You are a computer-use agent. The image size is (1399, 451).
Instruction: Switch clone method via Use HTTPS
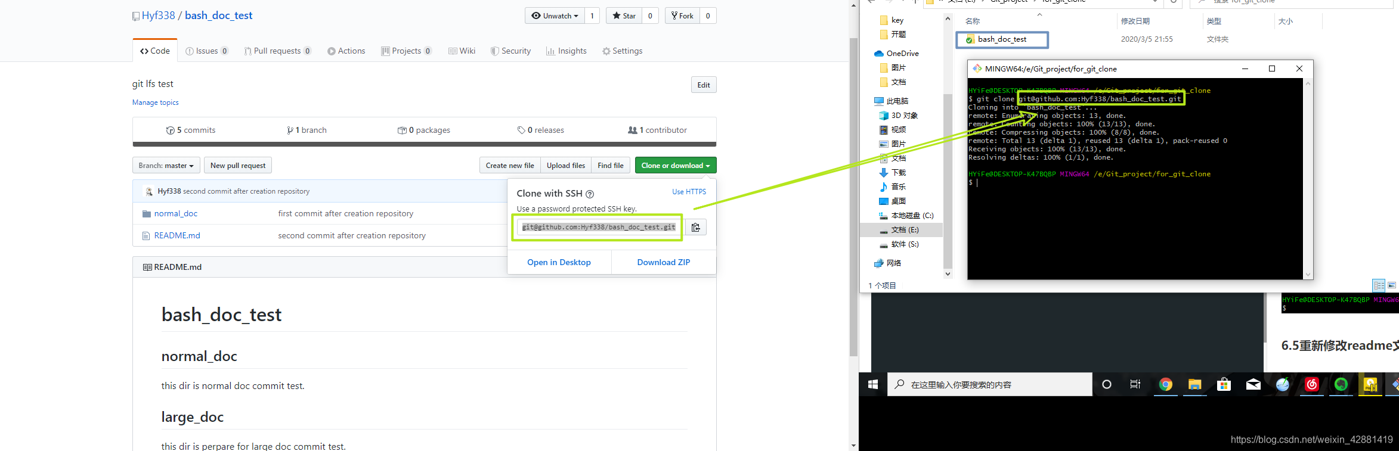689,192
